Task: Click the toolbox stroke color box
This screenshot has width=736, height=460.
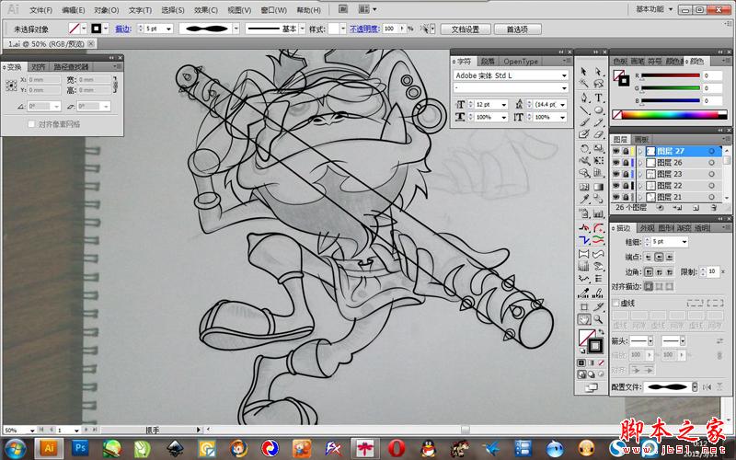Action: pyautogui.click(x=595, y=347)
